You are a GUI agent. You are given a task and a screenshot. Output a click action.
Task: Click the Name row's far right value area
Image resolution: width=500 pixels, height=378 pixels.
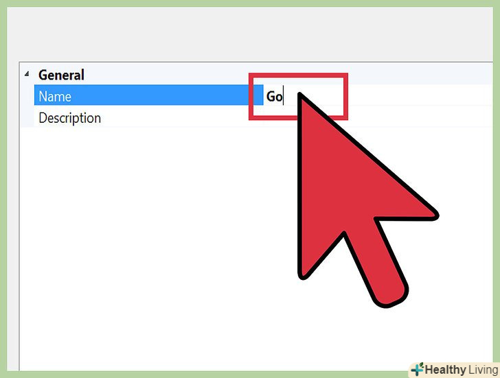click(420, 95)
